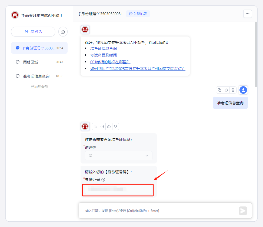Viewport: 263px width, 227px height.
Task: Click the help icon next to 身份证号
Action: coord(103,180)
